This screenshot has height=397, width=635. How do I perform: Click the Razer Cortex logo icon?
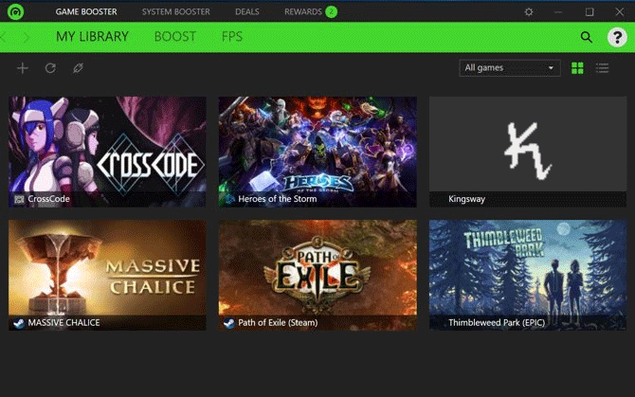coord(16,11)
